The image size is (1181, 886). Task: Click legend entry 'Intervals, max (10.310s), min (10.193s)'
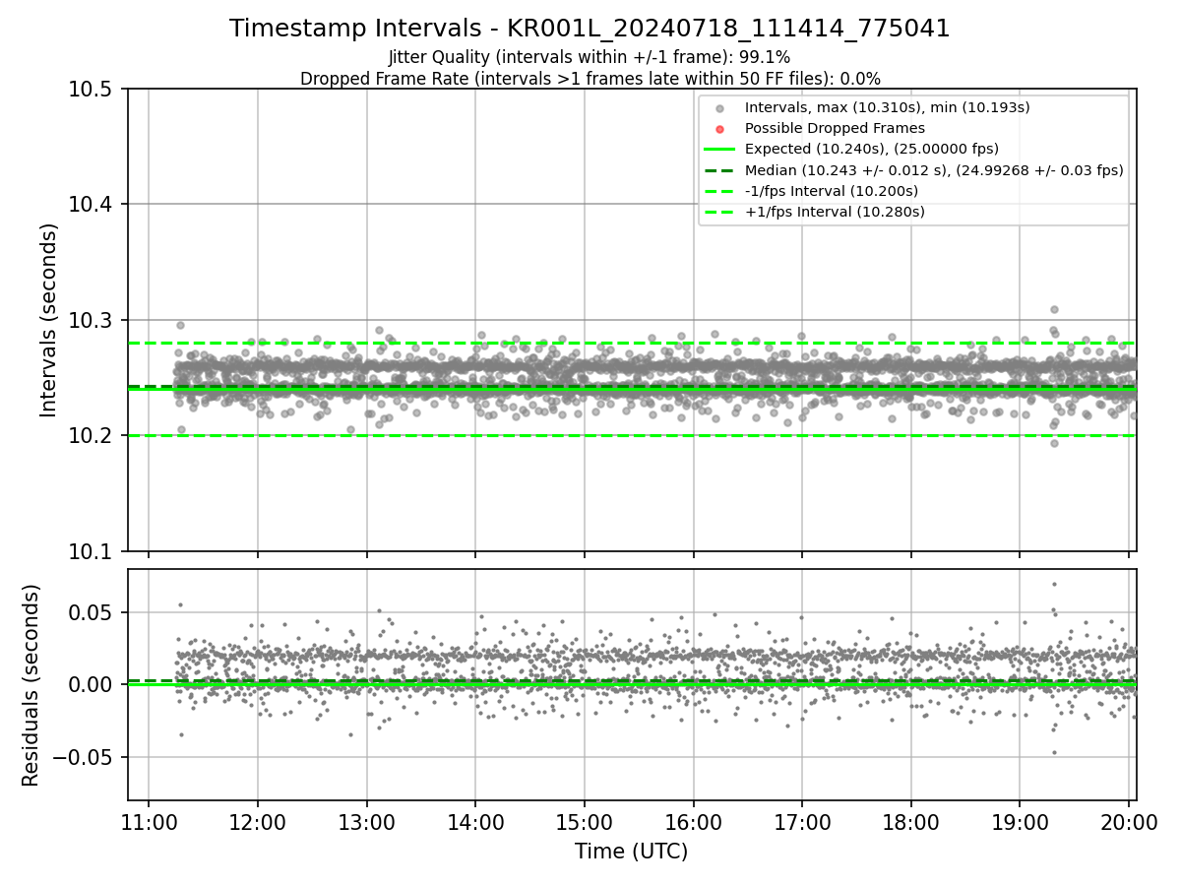[x=887, y=107]
